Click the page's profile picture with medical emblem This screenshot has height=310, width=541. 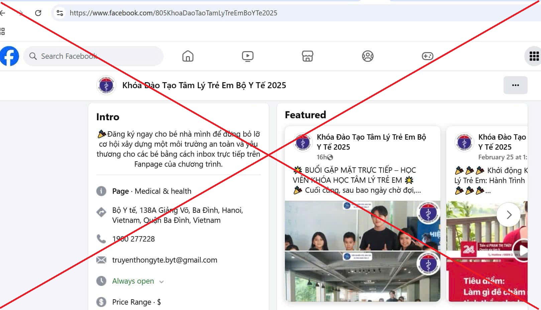point(106,86)
